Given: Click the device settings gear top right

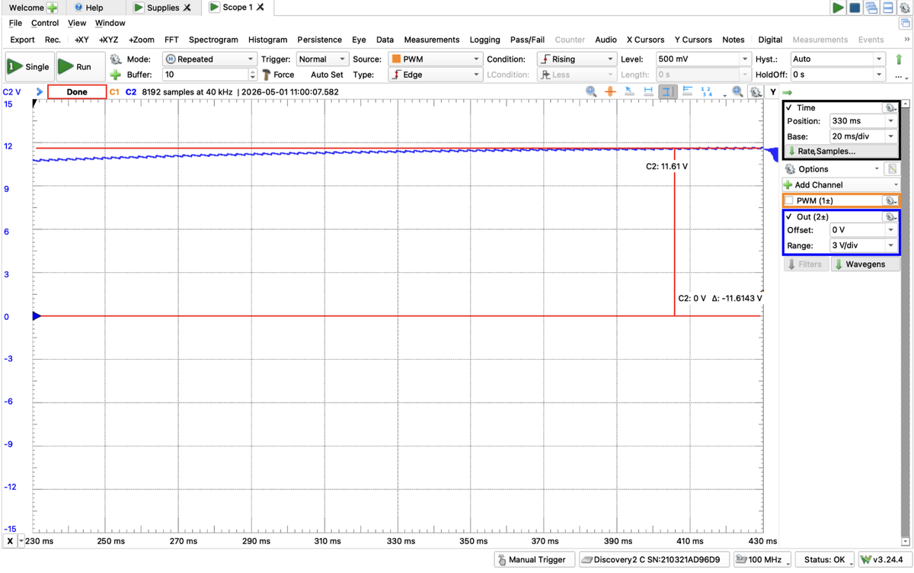Looking at the screenshot, I should pos(905,8).
